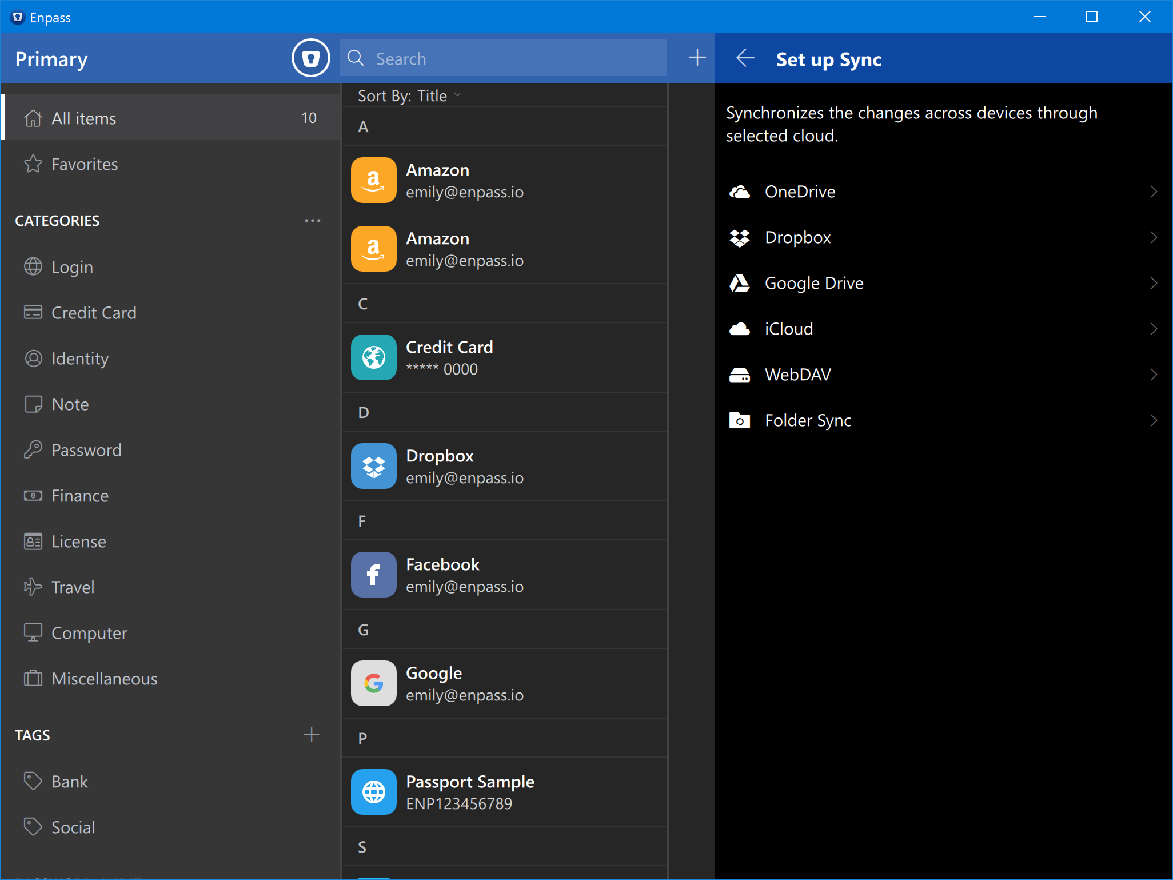Click the Google item icon

[x=373, y=683]
